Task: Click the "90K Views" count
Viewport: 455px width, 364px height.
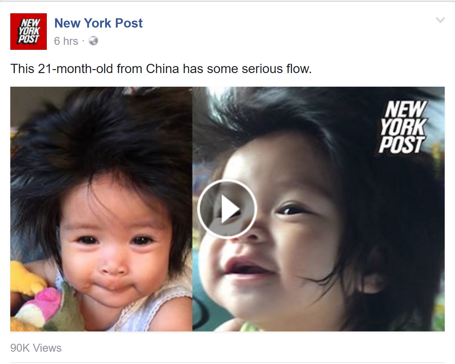Action: [36, 348]
